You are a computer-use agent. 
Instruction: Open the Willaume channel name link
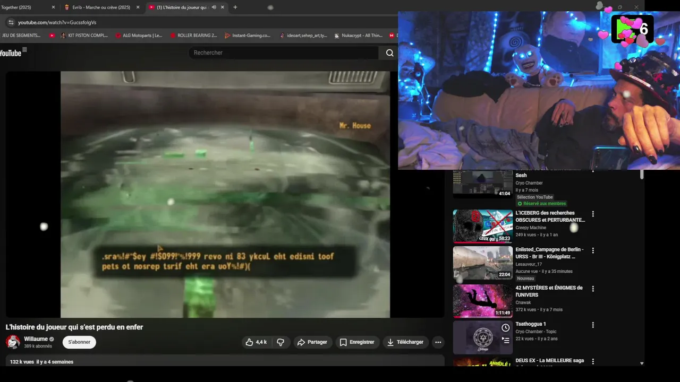click(x=36, y=339)
